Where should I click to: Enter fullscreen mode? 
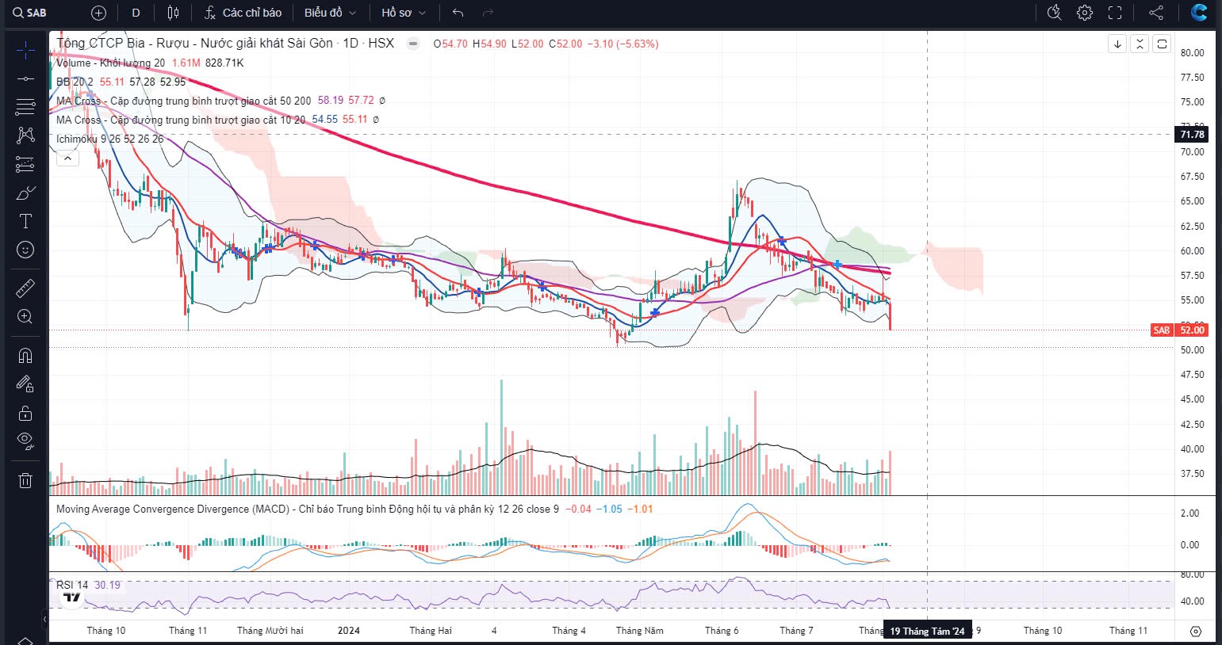(x=1115, y=13)
